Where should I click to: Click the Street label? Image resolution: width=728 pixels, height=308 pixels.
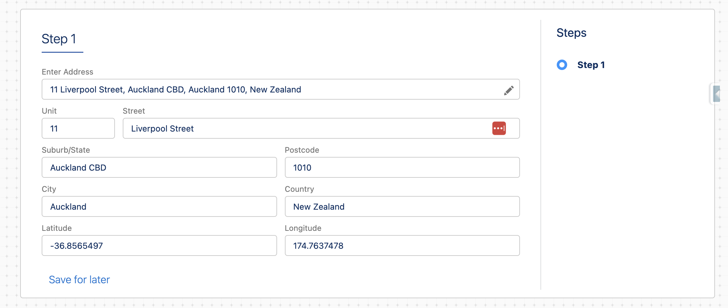click(x=134, y=111)
